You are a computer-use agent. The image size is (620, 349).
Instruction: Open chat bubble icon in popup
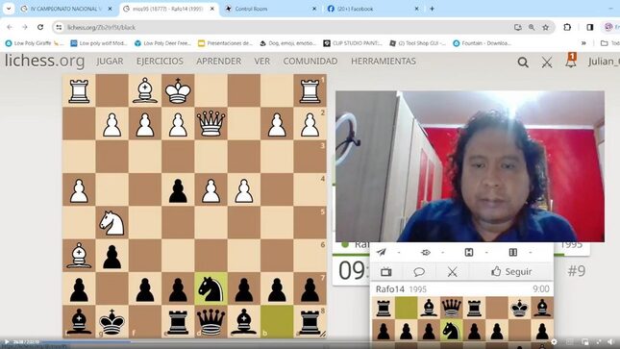click(x=419, y=271)
